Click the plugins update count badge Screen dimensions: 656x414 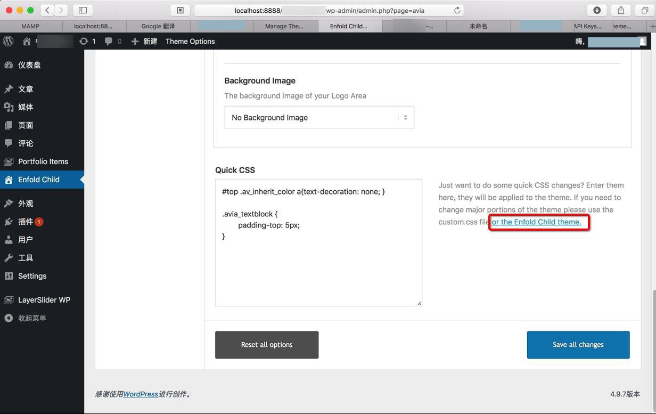(39, 222)
